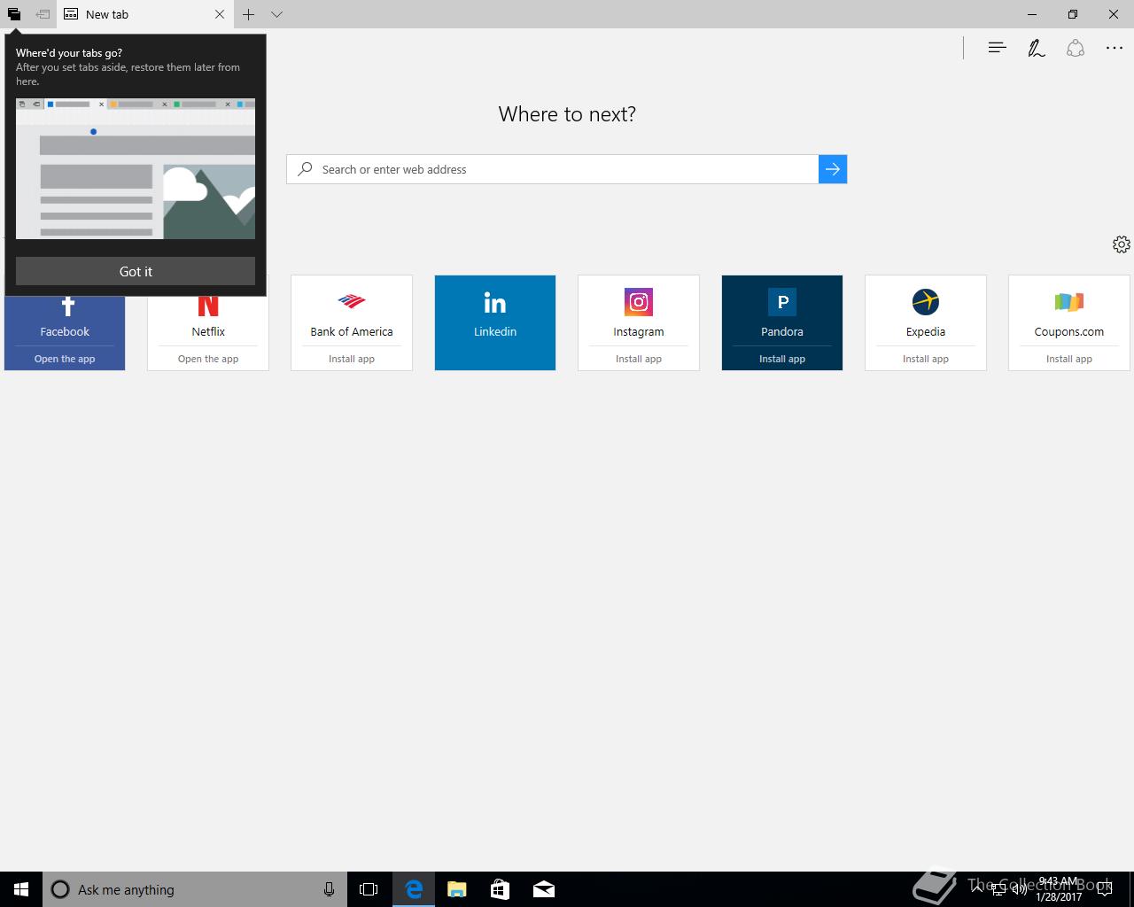Click the network tray icon
The image size is (1134, 907).
(x=998, y=889)
